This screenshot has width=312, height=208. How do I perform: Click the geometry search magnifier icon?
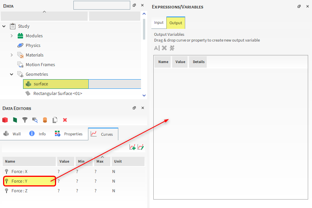[x=35, y=120]
